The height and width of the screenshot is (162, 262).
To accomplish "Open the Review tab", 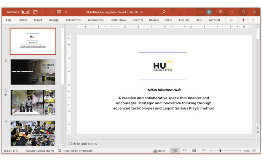I will [154, 20].
